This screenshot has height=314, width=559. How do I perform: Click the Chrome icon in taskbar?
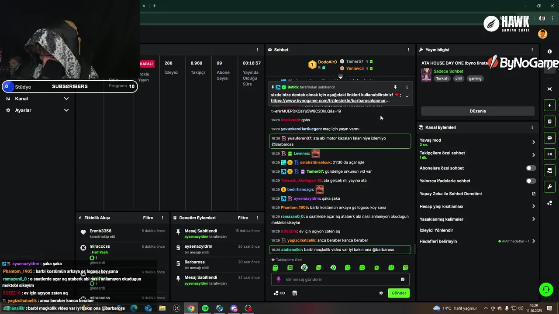tap(191, 308)
